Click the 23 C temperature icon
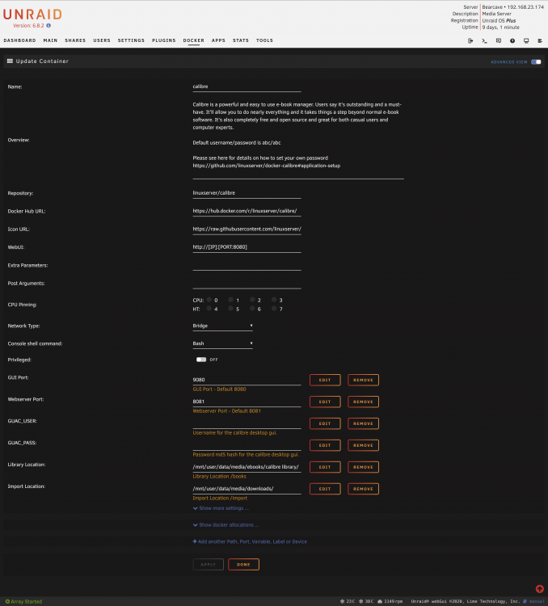Screen dimensions: 548x606 pyautogui.click(x=342, y=601)
